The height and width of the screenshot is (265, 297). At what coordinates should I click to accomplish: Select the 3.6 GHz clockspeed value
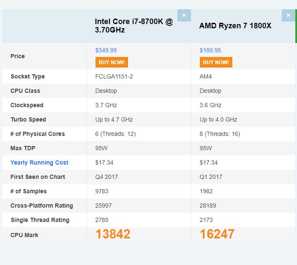coord(210,105)
